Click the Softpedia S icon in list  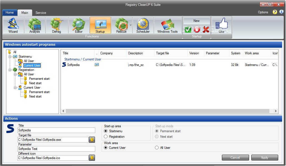[64, 65]
